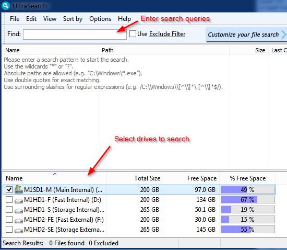The image size is (287, 250).
Task: Sort results by the Size column header
Action: [x=249, y=50]
